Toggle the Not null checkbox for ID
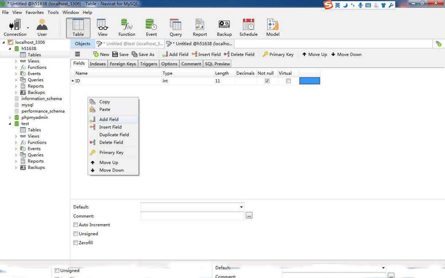This screenshot has height=278, width=445. tap(267, 81)
